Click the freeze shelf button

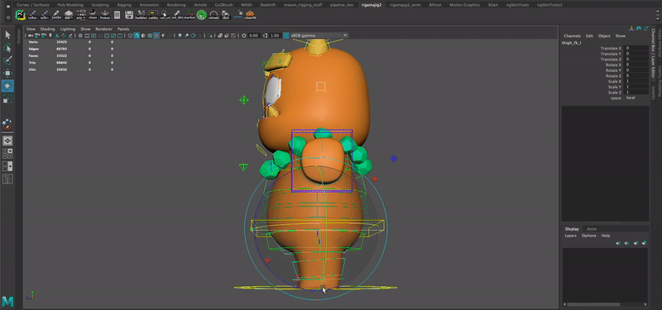click(x=105, y=15)
